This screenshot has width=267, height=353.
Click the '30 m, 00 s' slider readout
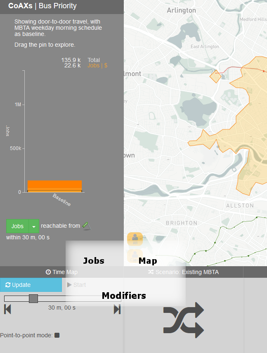[x=62, y=308]
